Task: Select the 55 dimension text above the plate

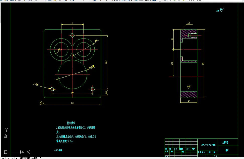Action: tap(72, 23)
